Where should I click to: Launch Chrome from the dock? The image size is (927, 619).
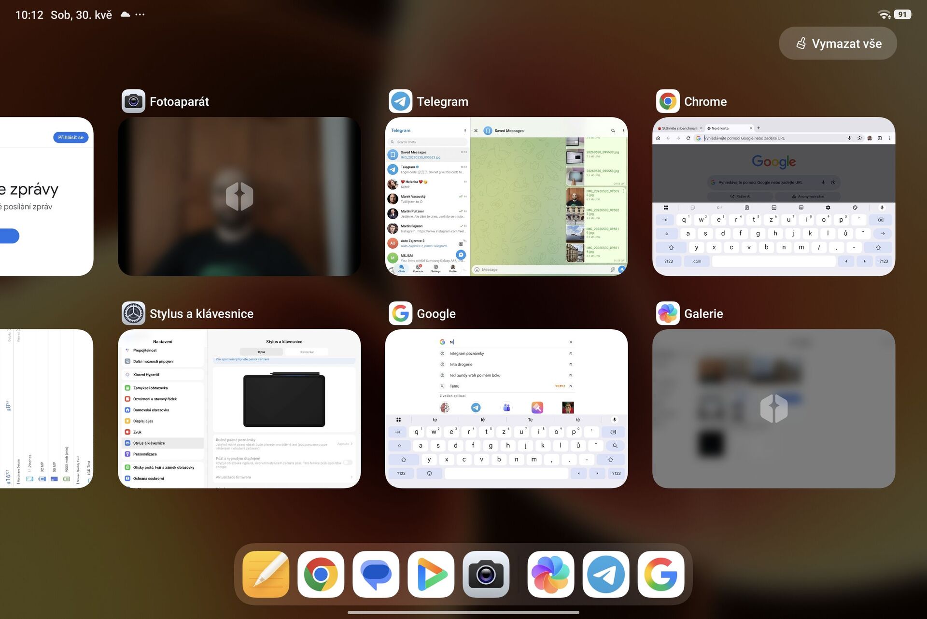tap(321, 574)
